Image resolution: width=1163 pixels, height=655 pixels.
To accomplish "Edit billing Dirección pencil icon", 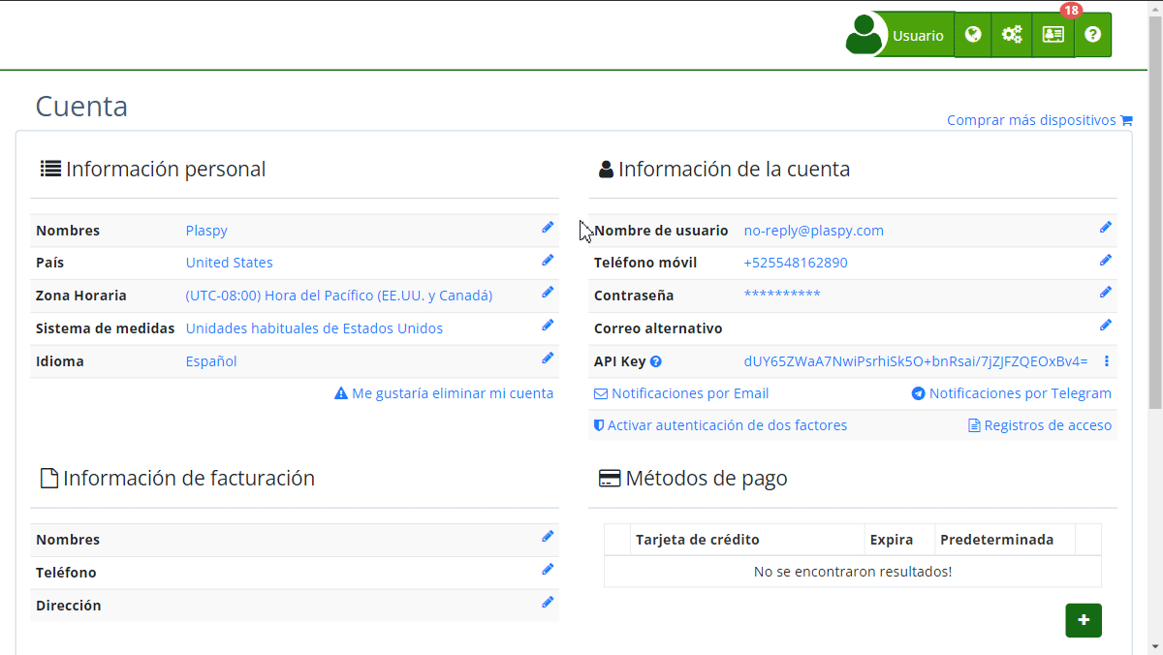I will coord(548,603).
